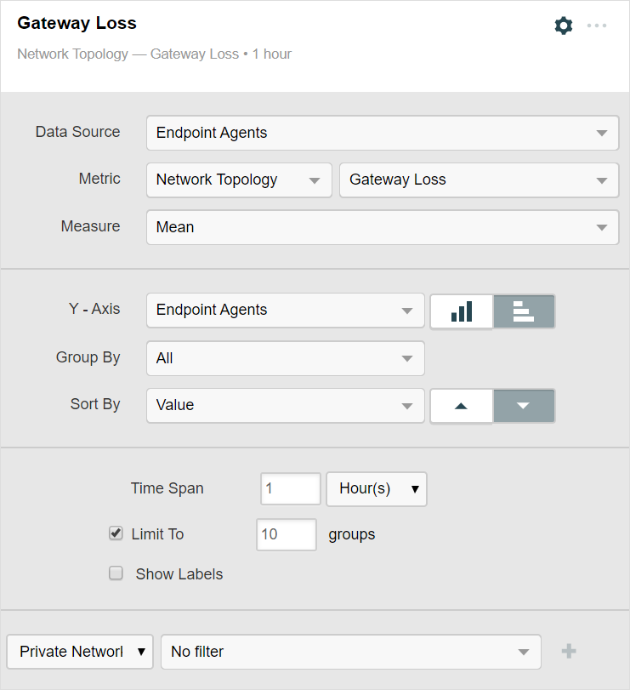Open the Data Source dropdown
Image resolution: width=630 pixels, height=690 pixels.
pyautogui.click(x=382, y=133)
